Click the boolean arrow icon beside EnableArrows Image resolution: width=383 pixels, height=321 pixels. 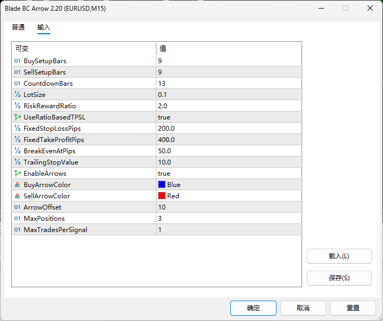[18, 174]
